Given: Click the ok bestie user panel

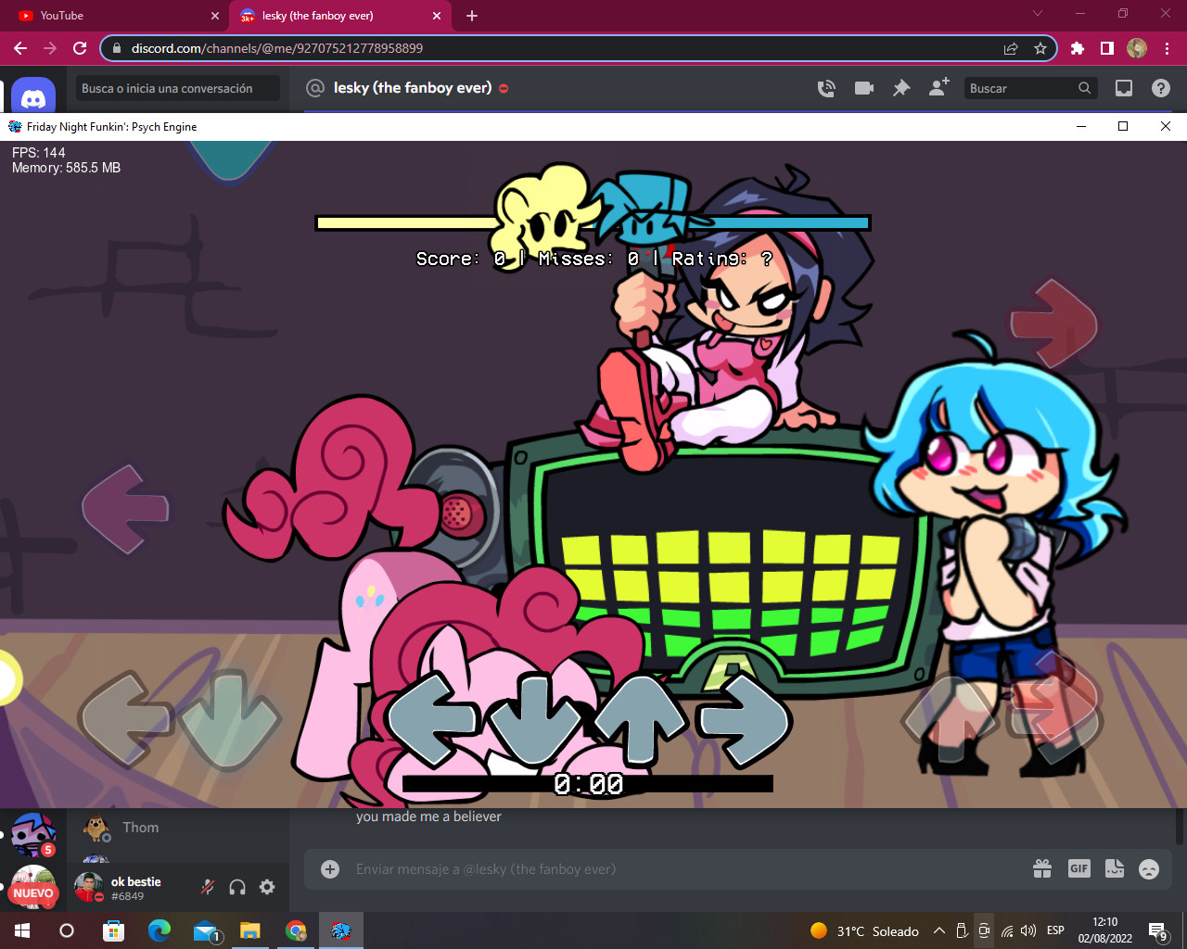Looking at the screenshot, I should pos(131,888).
